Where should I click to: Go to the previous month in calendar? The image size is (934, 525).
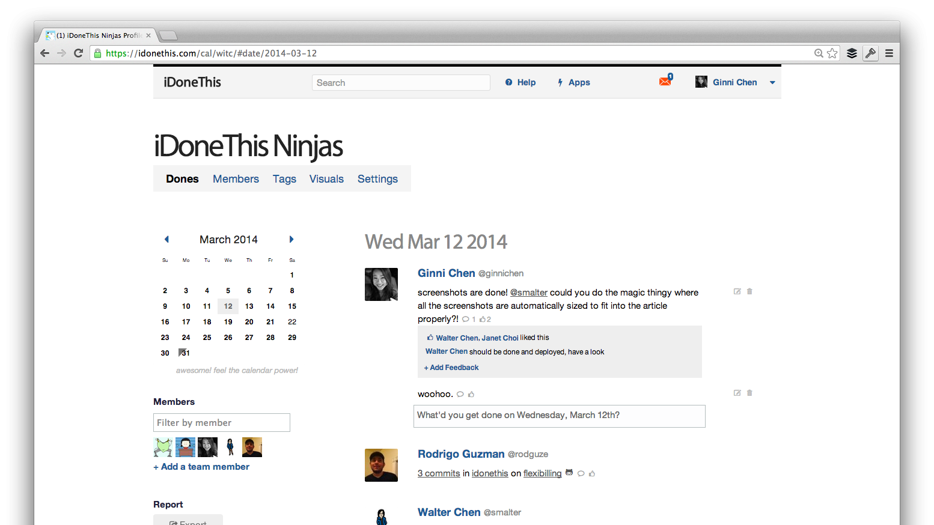coord(166,239)
